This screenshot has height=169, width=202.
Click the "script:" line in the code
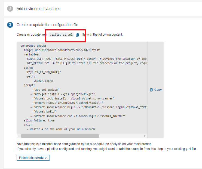29,85
